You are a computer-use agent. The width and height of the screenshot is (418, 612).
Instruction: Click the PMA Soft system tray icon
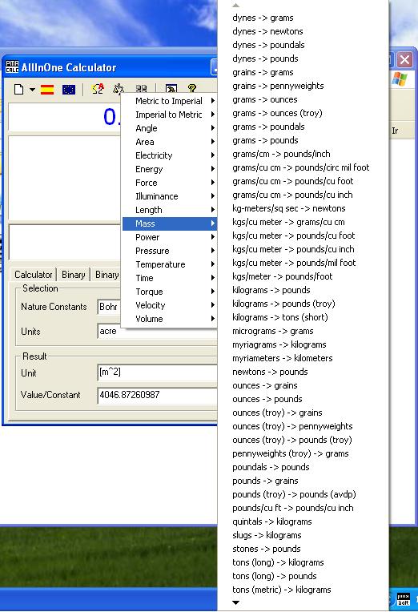[403, 599]
